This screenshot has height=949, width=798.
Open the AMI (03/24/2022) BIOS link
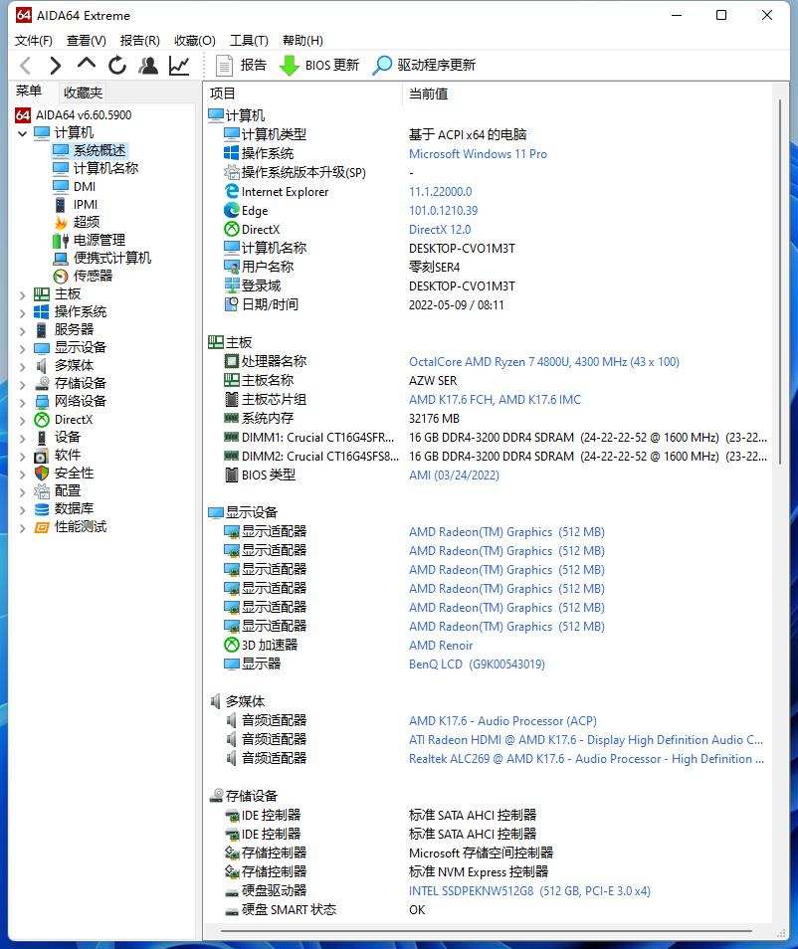tap(454, 475)
